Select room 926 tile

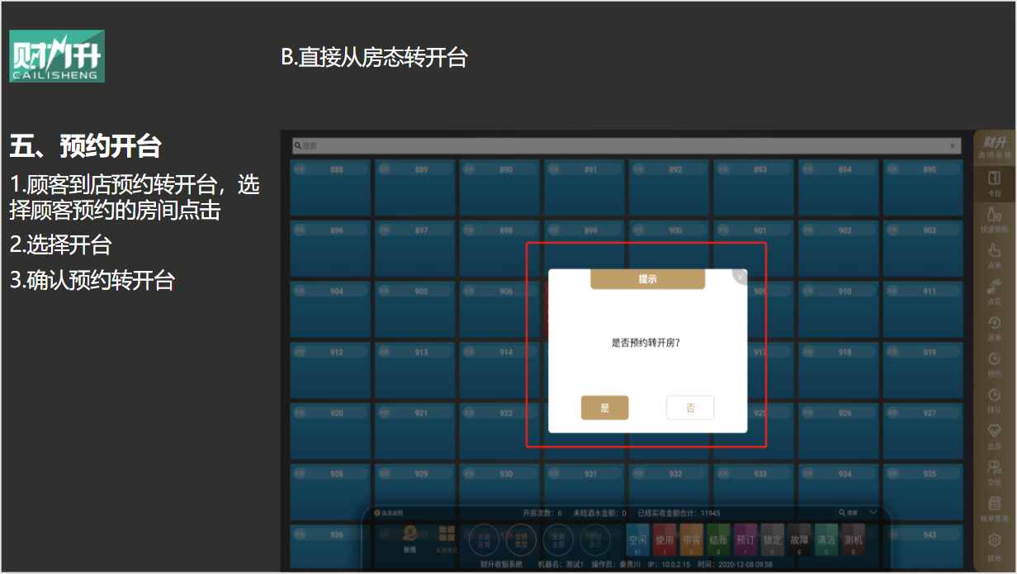(x=839, y=431)
